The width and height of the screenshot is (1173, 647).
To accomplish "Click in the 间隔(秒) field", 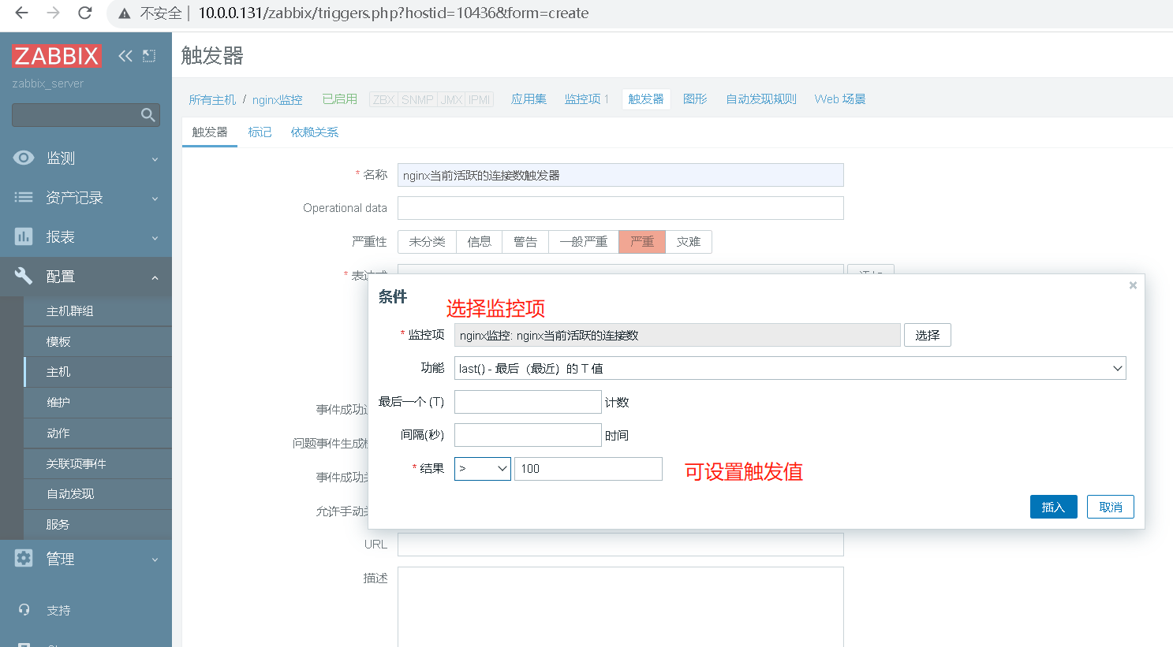I will [528, 435].
